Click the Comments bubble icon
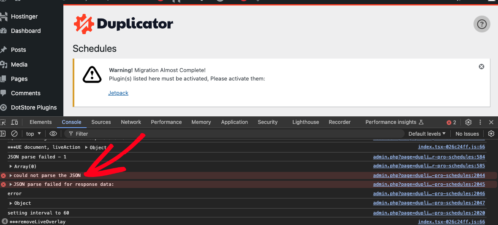The height and width of the screenshot is (225, 498). tap(3, 93)
